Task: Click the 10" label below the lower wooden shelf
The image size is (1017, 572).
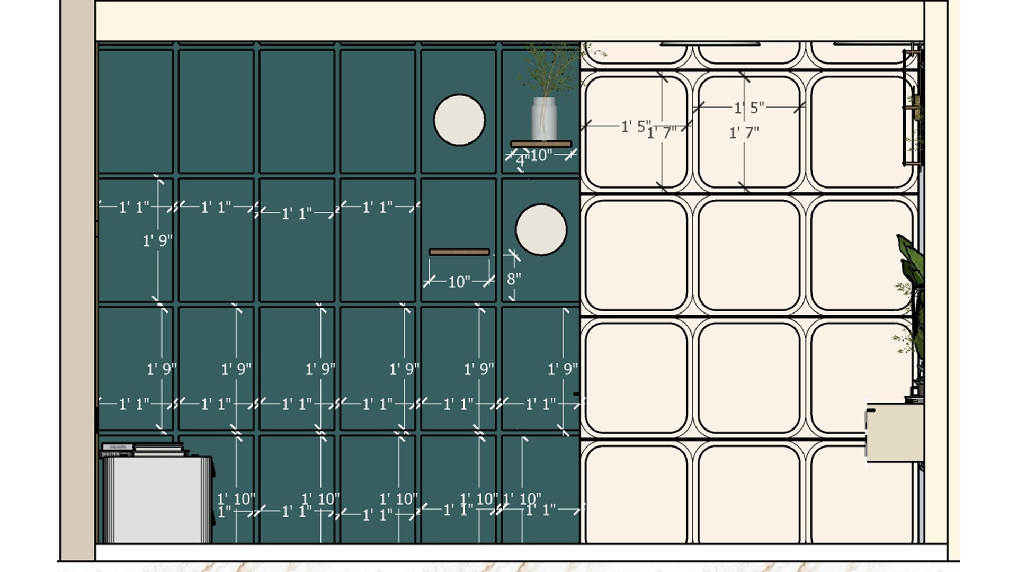Action: coord(459,282)
